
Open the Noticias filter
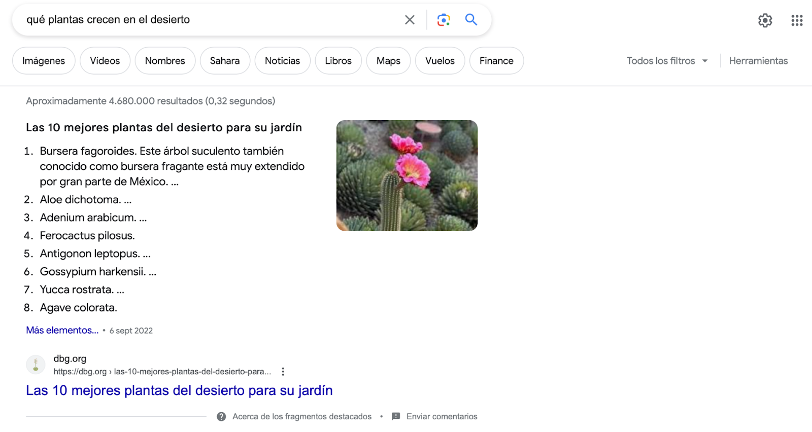click(282, 61)
